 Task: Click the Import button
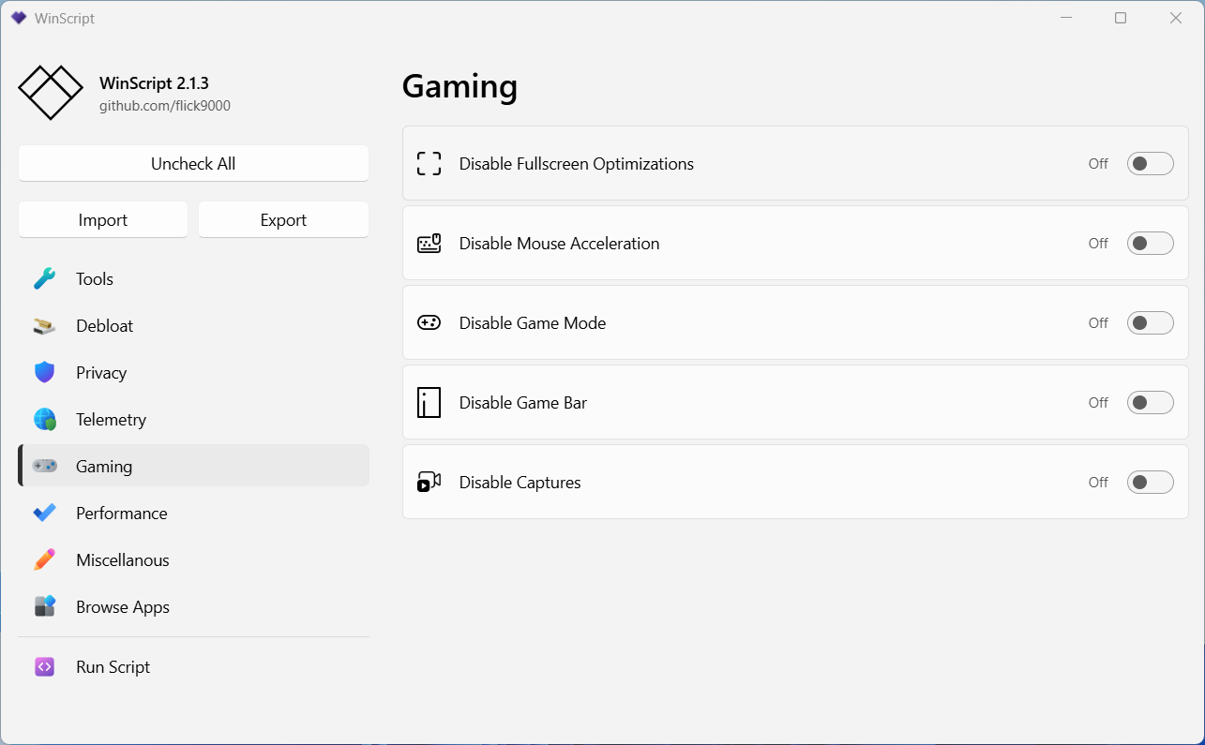103,220
